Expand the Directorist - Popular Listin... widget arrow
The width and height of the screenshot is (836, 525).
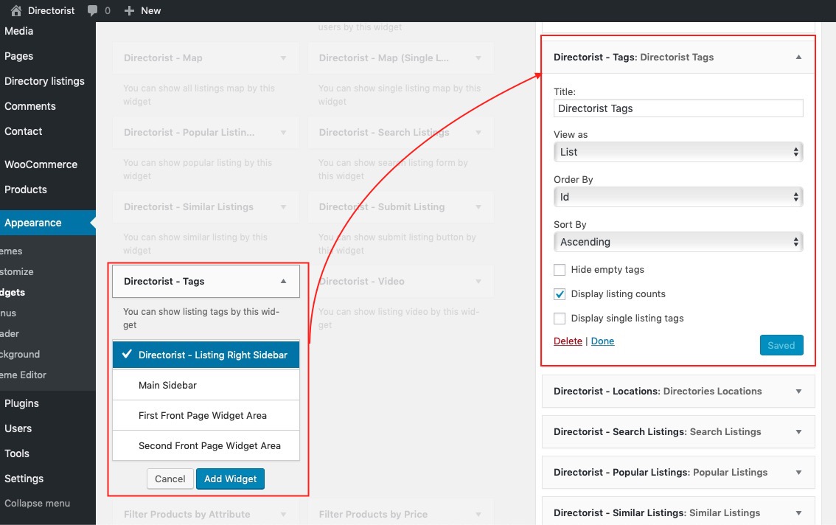pyautogui.click(x=283, y=132)
